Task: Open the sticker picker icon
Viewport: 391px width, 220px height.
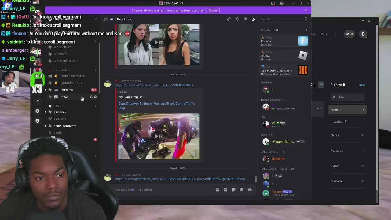Action: click(234, 190)
